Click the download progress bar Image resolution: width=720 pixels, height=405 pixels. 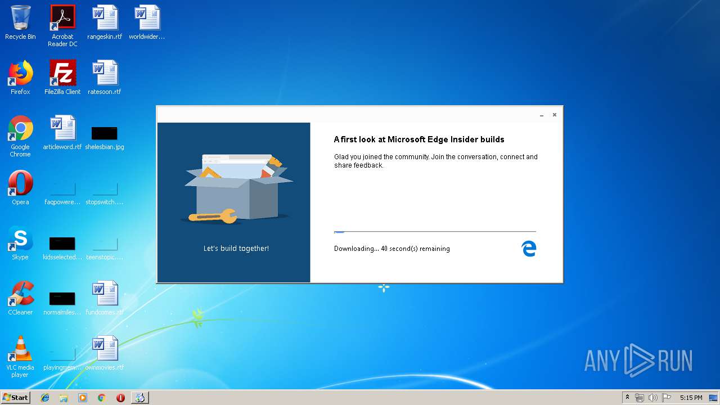[435, 231]
